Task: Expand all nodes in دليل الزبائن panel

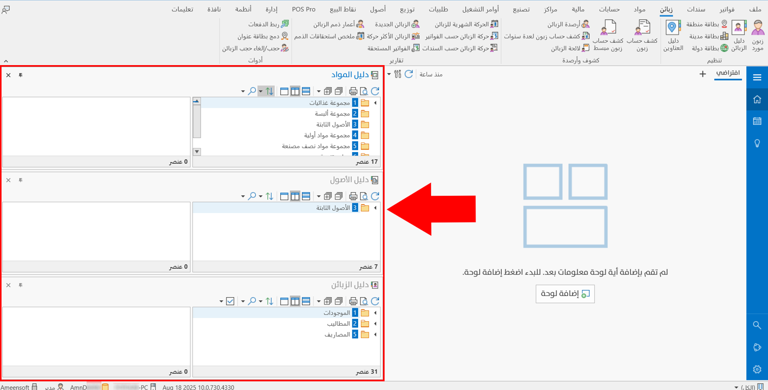Action: (x=327, y=301)
